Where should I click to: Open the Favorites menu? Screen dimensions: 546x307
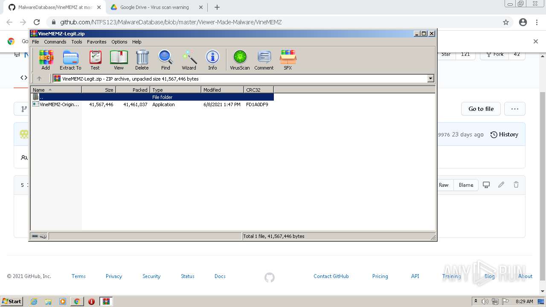(97, 42)
